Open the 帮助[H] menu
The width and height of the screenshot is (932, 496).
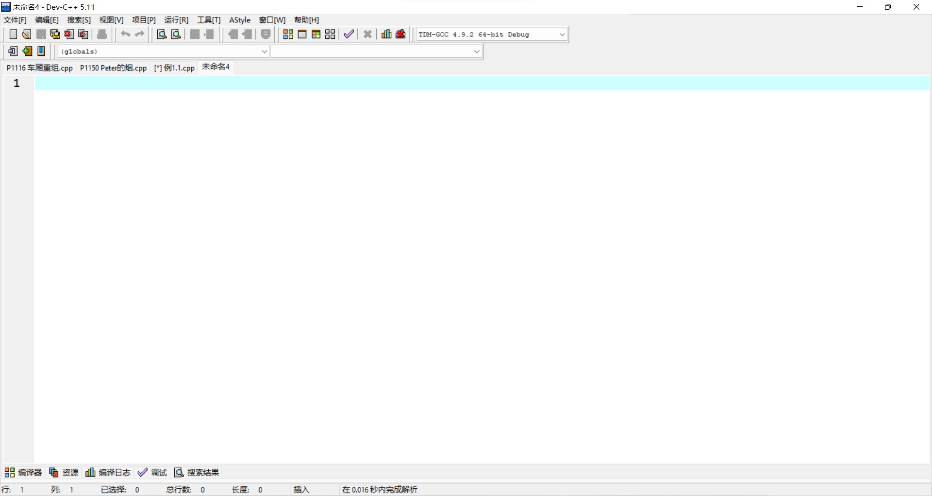pyautogui.click(x=306, y=20)
